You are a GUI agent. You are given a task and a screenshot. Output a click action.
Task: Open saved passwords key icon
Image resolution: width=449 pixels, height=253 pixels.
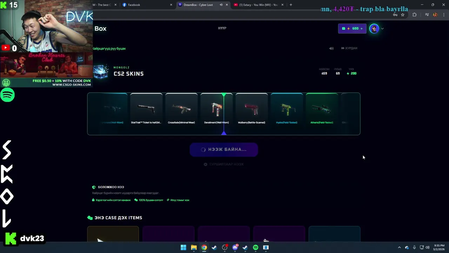pyautogui.click(x=395, y=15)
